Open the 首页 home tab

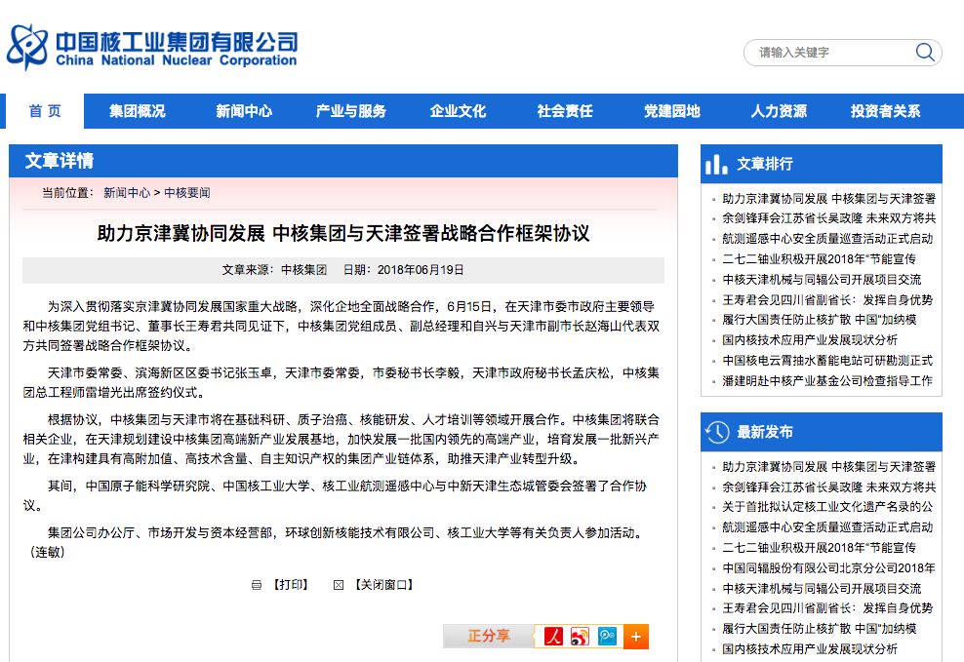(x=45, y=111)
